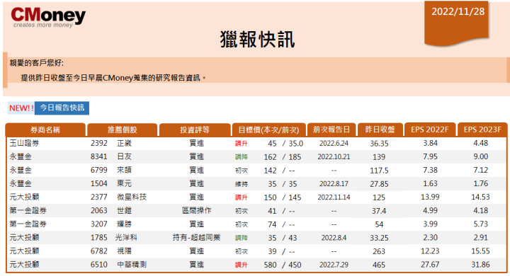Click report date 2022.7.29
The image size is (510, 276).
(334, 265)
